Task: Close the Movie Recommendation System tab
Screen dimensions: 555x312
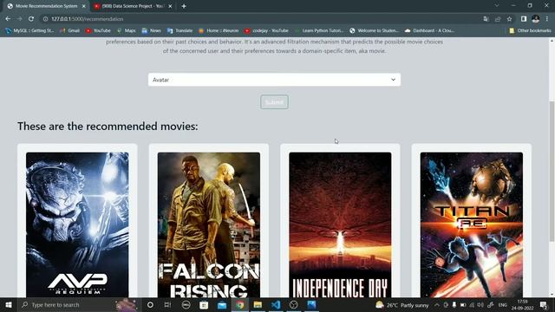Action: point(84,6)
